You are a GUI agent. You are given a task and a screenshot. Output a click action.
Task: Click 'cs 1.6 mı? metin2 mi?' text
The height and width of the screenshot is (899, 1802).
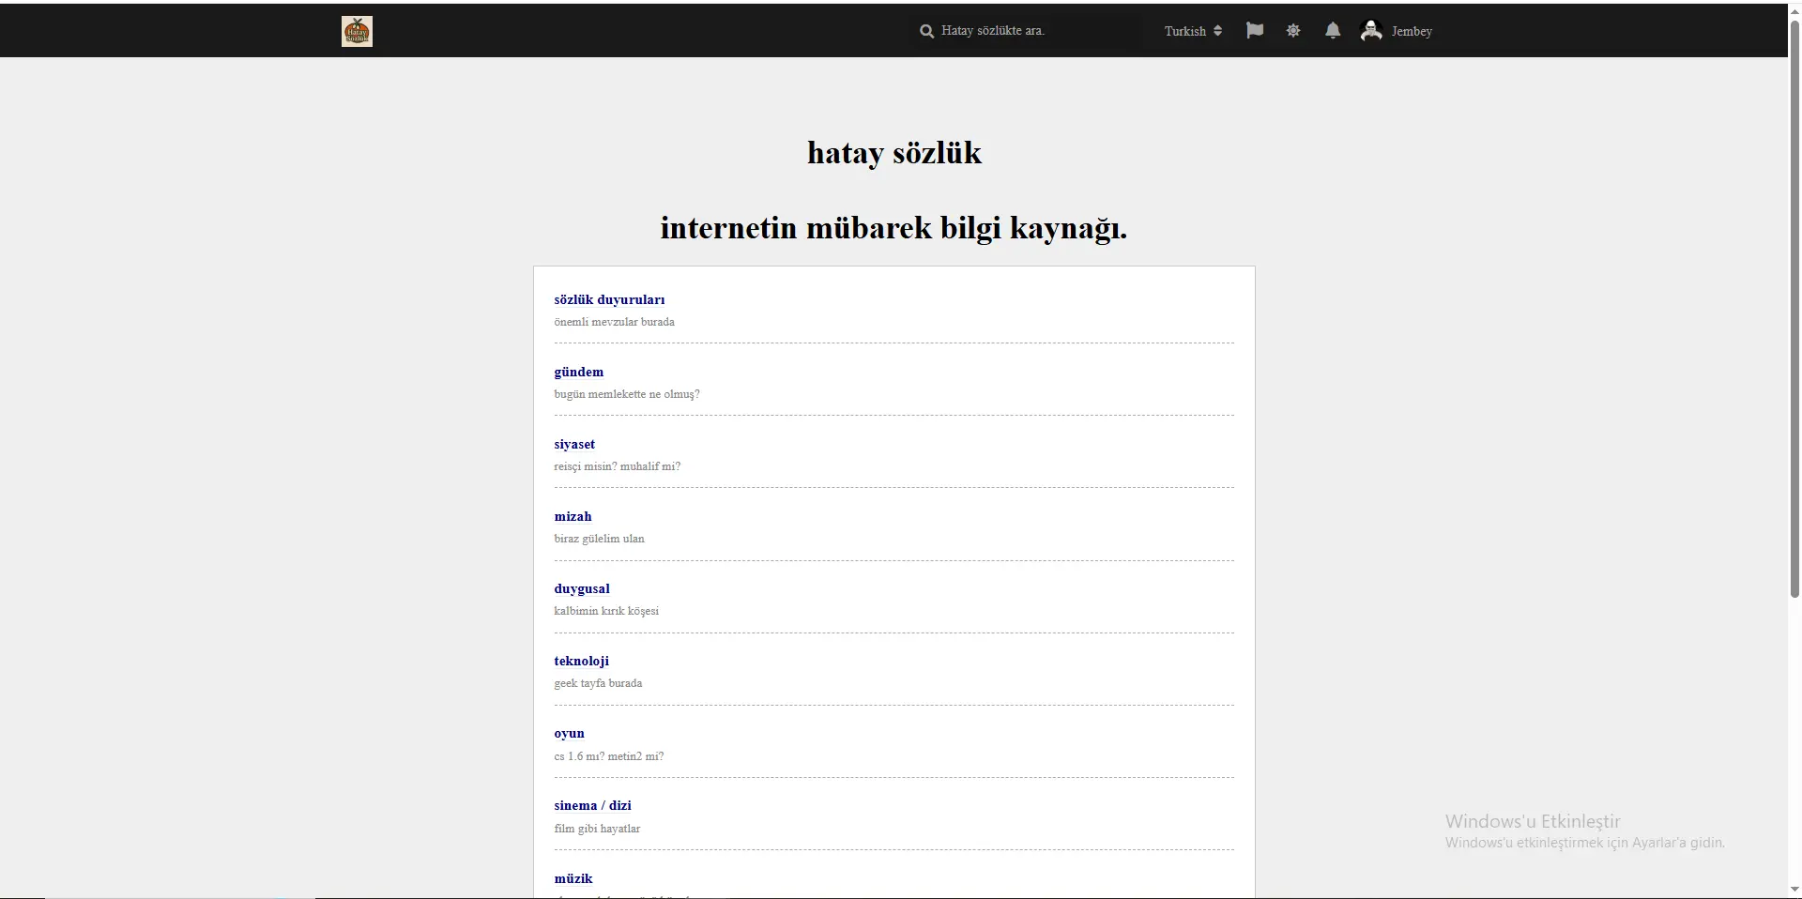coord(608,756)
